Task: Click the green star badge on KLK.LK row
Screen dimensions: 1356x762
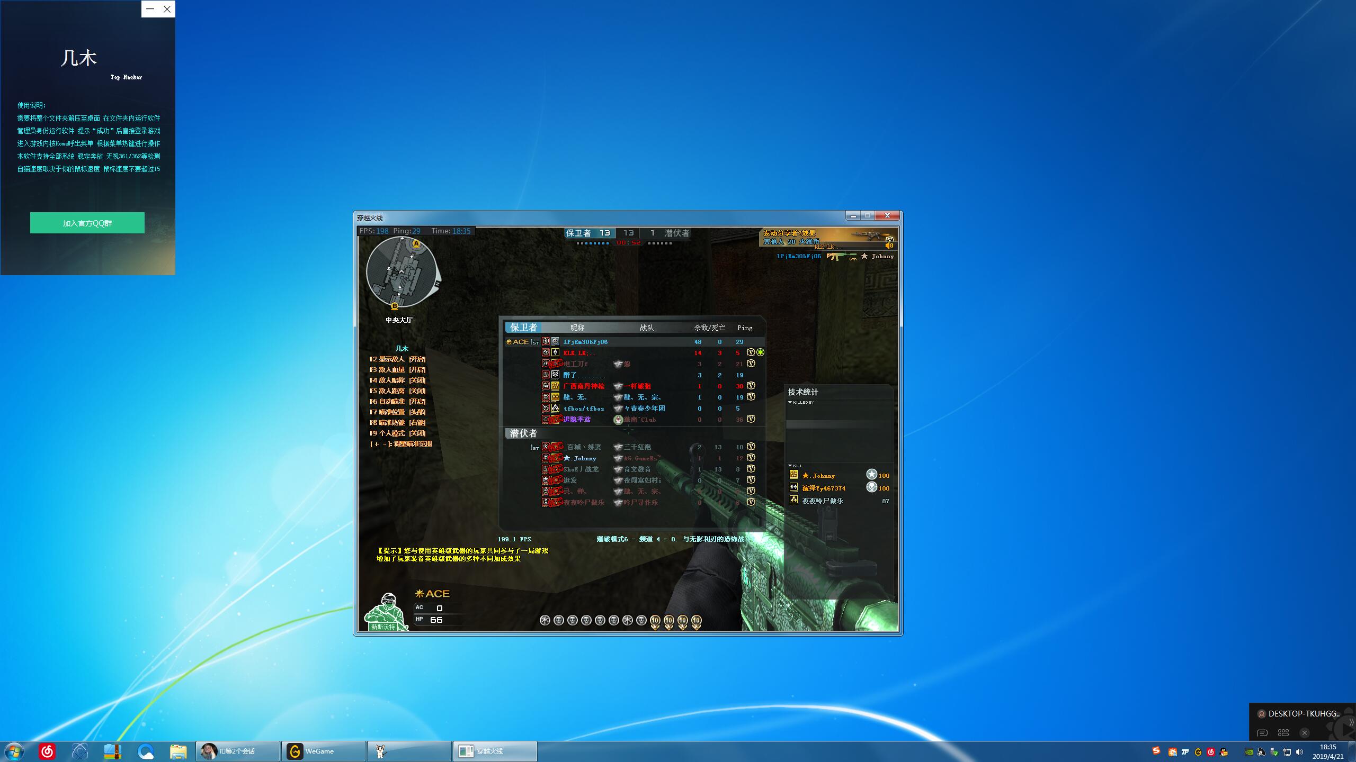Action: [760, 352]
